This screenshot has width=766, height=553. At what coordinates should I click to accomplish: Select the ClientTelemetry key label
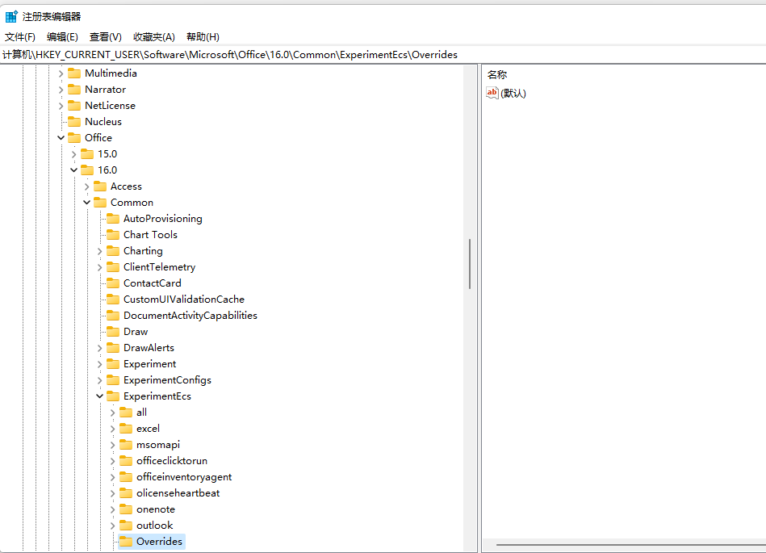coord(159,266)
